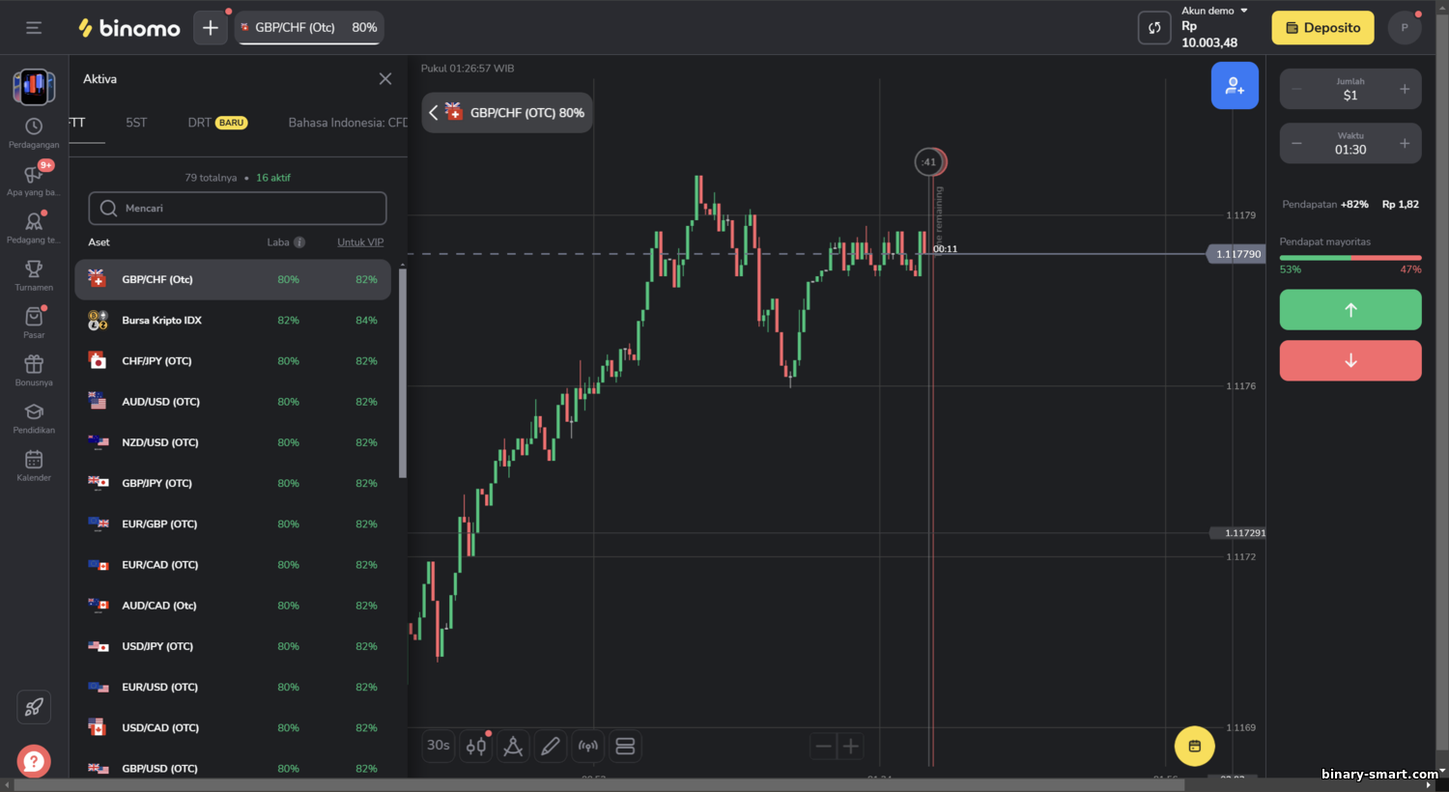The height and width of the screenshot is (792, 1449).
Task: Open Kalender calendar icon
Action: tap(34, 466)
